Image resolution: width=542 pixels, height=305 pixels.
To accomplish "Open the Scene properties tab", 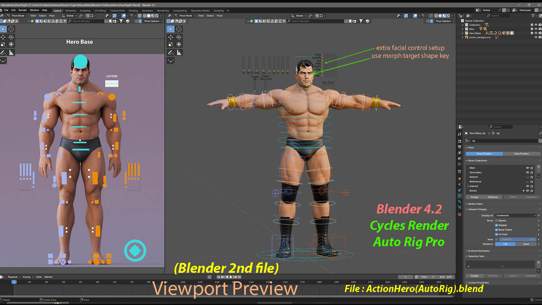I will tap(460, 158).
